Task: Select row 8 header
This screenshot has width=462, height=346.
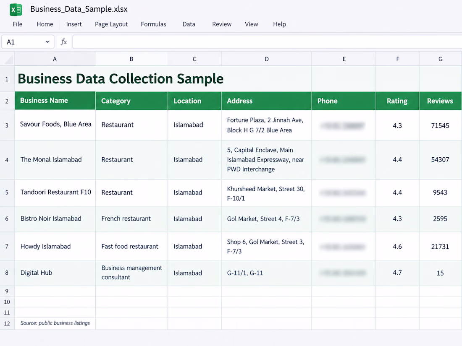Action: (7, 273)
